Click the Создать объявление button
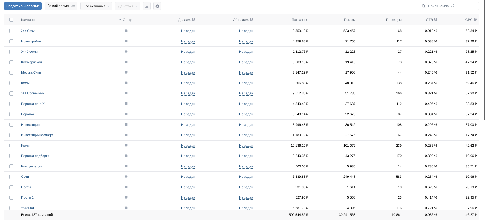 (23, 6)
